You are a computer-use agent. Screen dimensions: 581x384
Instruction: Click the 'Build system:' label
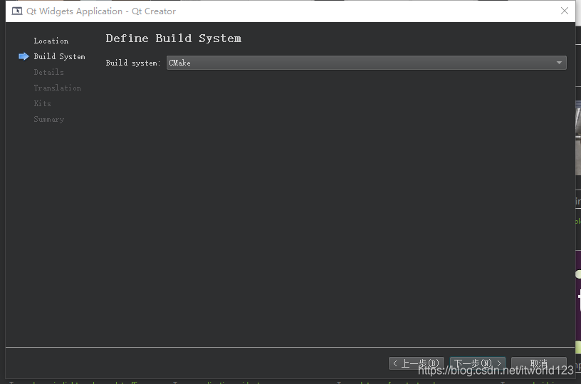coord(133,63)
